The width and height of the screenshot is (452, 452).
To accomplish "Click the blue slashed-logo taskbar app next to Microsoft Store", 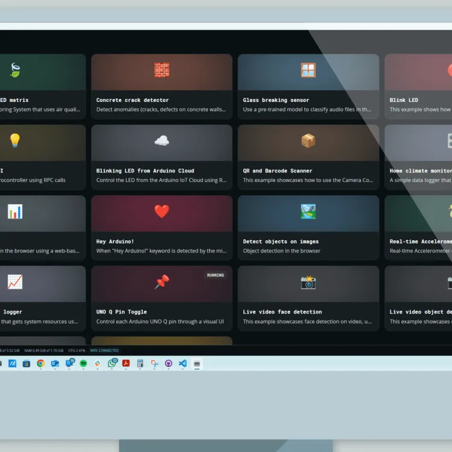I will point(12,363).
